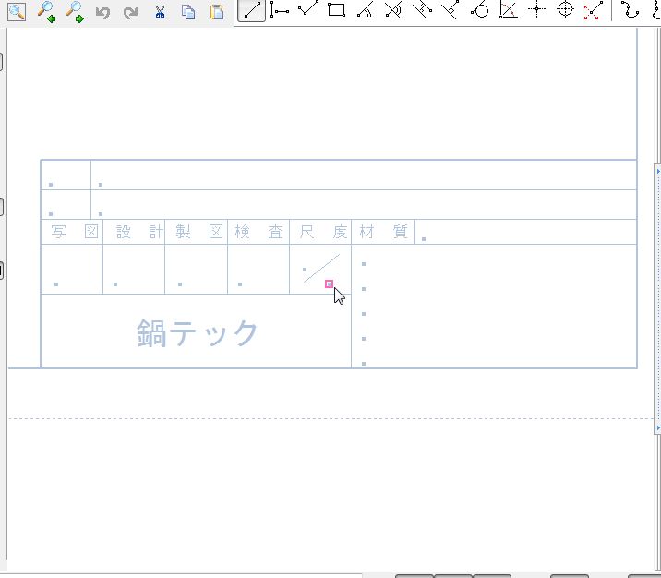
Task: Click the 鍋テック text in the title block
Action: pos(198,333)
